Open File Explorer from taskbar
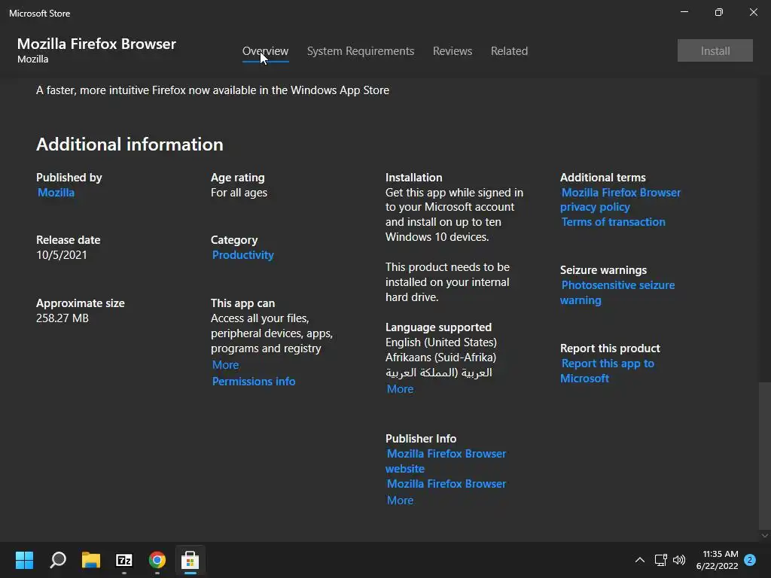Viewport: 771px width, 578px height. [x=91, y=559]
